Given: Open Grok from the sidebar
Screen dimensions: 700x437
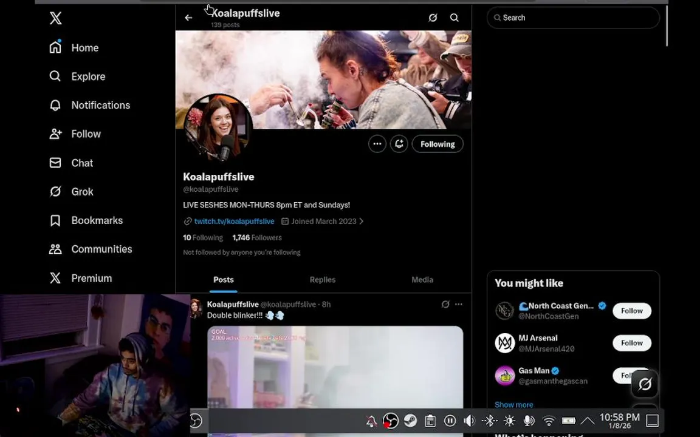Looking at the screenshot, I should [71, 192].
